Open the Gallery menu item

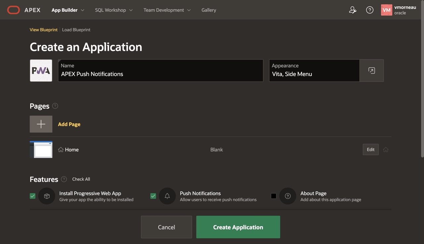tap(209, 10)
